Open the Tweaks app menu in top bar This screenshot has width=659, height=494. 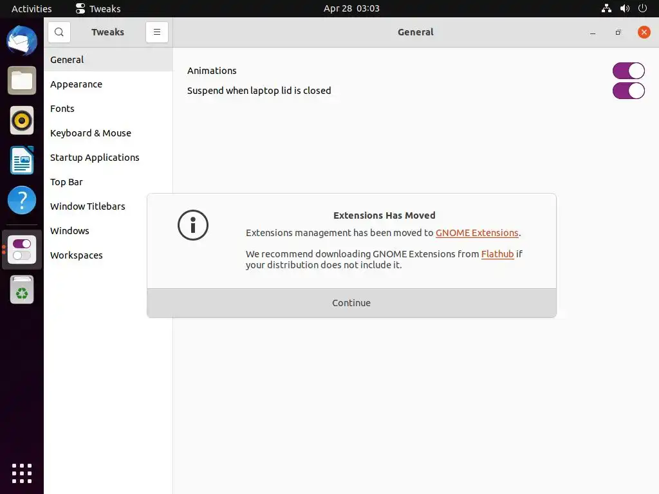click(98, 8)
